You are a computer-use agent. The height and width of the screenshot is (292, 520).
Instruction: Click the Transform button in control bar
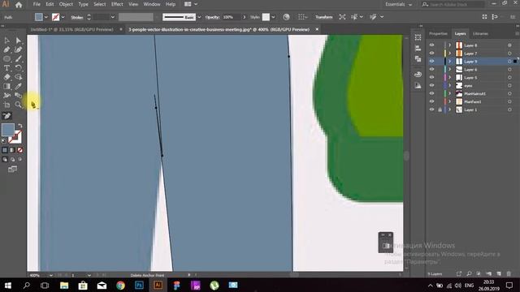[x=323, y=17]
